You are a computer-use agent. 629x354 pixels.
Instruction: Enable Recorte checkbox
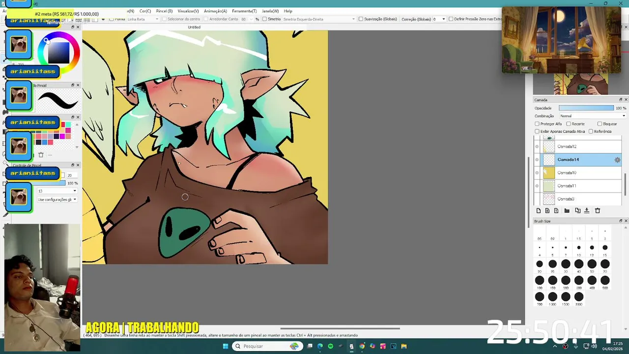click(x=569, y=124)
